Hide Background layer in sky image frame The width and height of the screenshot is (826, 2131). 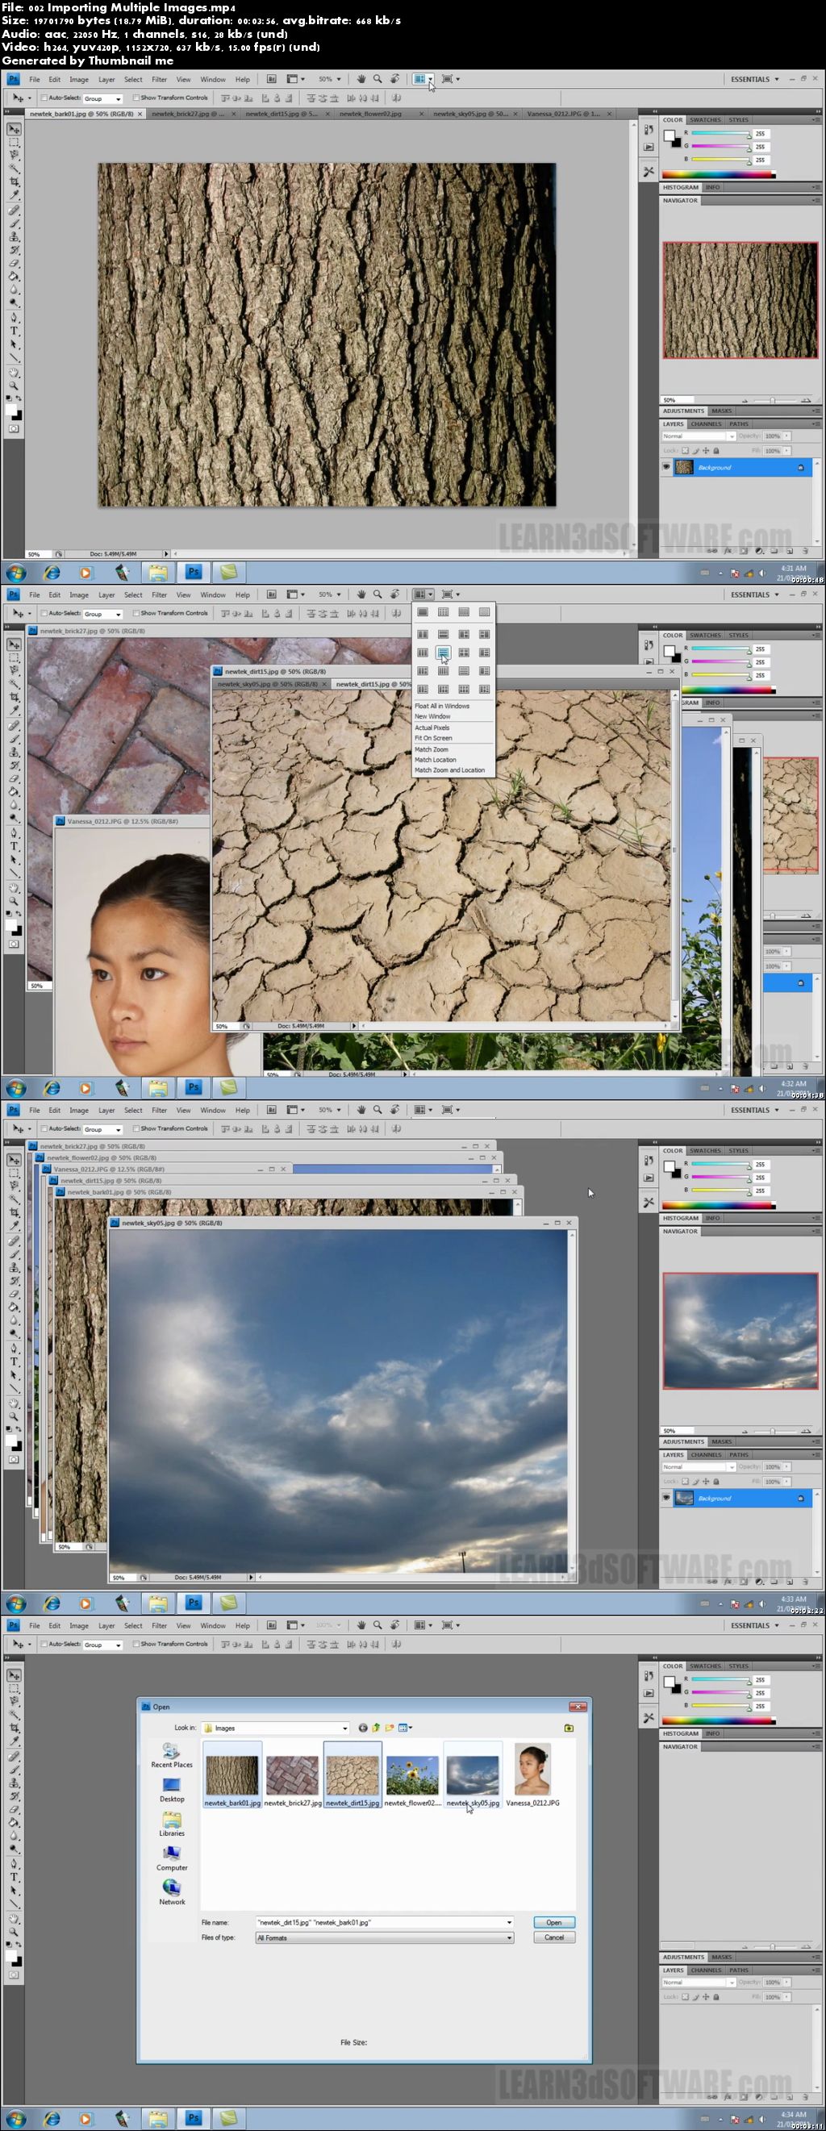click(x=666, y=1498)
